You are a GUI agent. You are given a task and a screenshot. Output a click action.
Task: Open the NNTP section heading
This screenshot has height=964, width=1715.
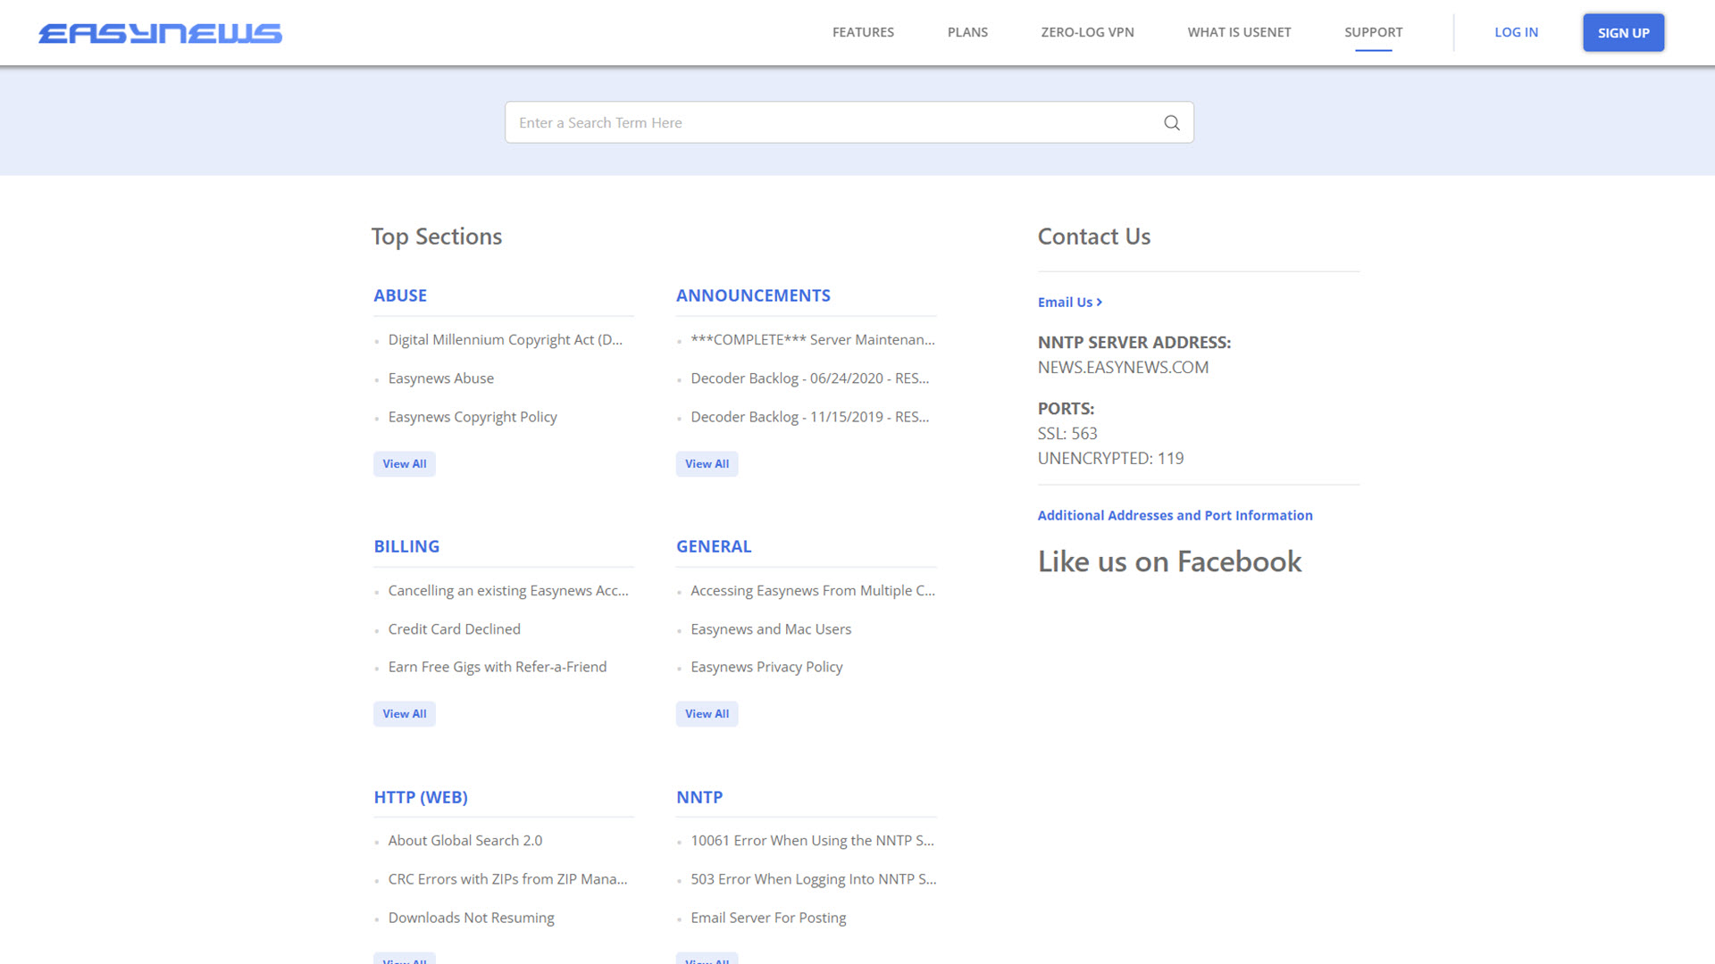[699, 797]
